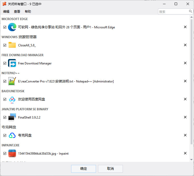Click the search magnifier icon

pyautogui.click(x=190, y=11)
